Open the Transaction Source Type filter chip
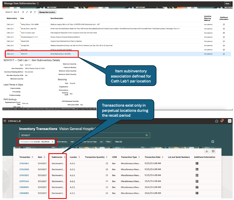 [87, 142]
